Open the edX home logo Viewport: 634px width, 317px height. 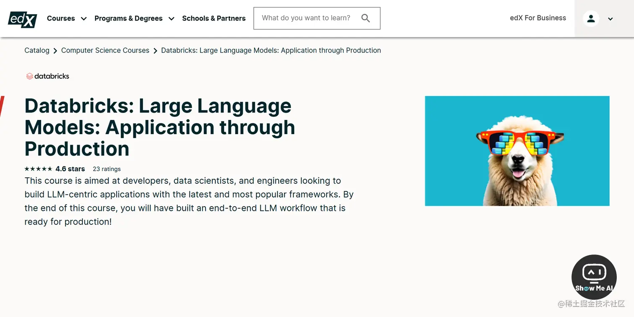click(x=23, y=19)
